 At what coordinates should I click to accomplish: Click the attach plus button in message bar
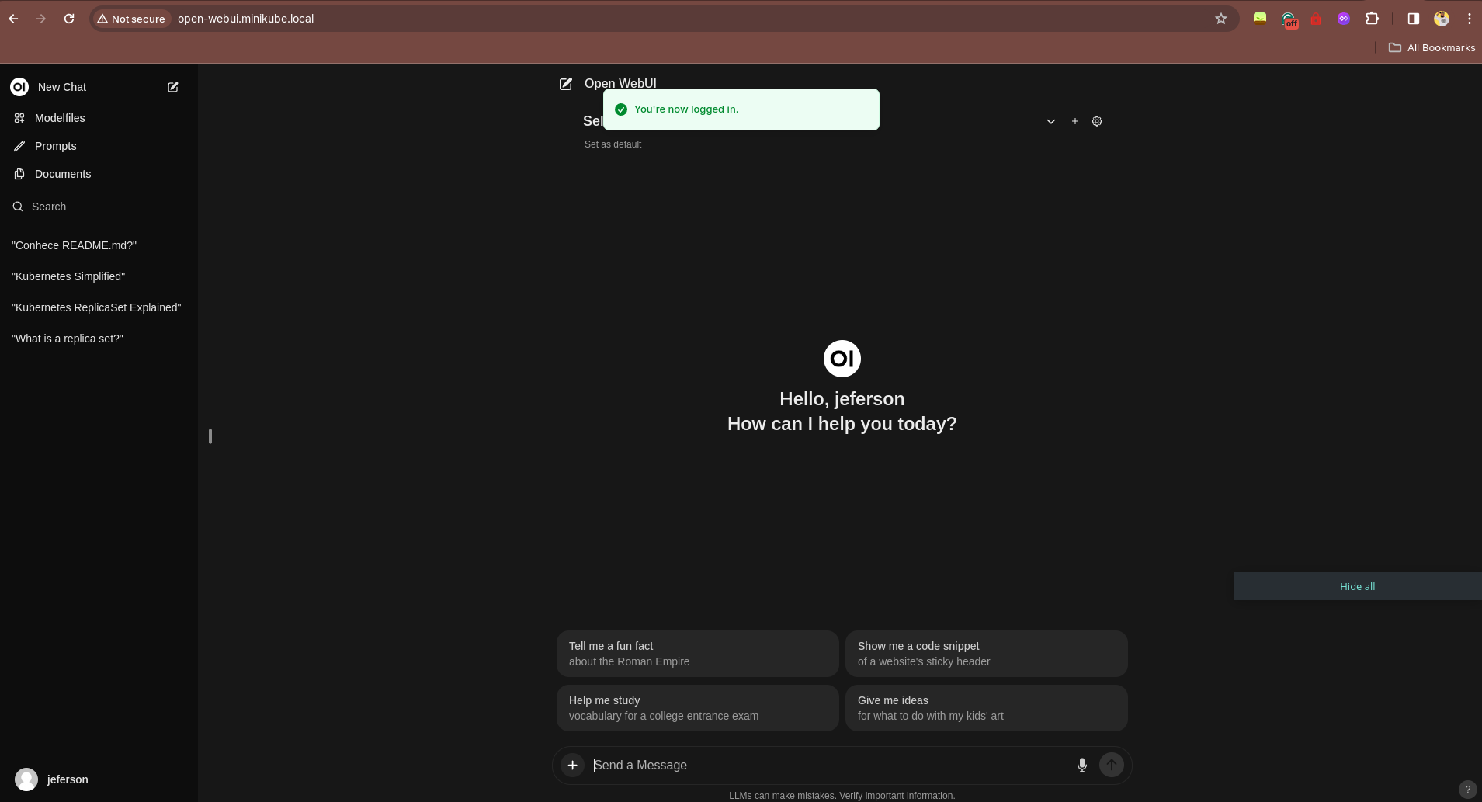coord(572,766)
